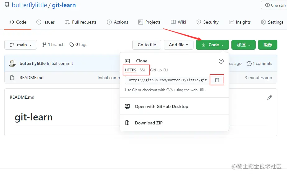
Task: Click Download ZIP option
Action: [174, 123]
